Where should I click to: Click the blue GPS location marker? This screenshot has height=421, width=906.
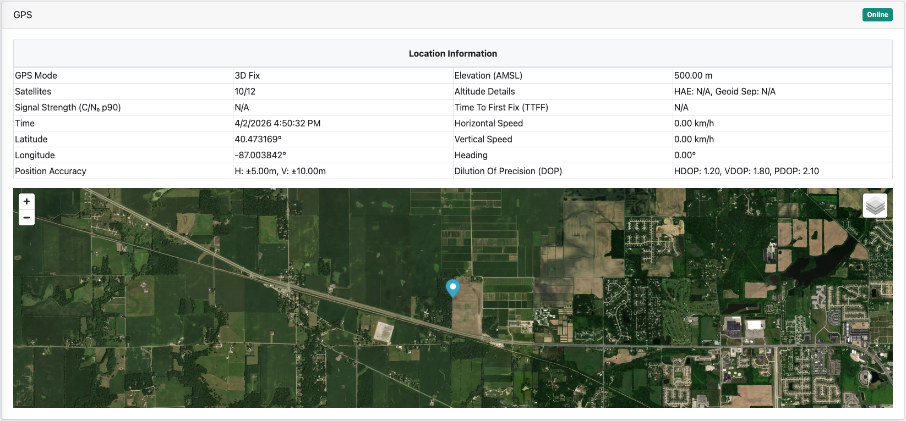[452, 288]
